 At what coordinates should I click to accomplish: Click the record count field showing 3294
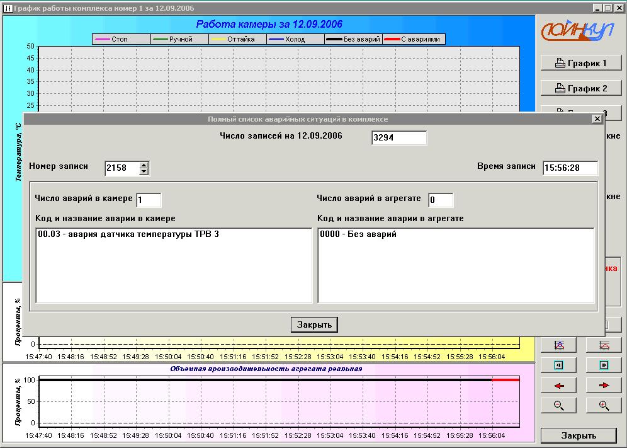[x=399, y=138]
